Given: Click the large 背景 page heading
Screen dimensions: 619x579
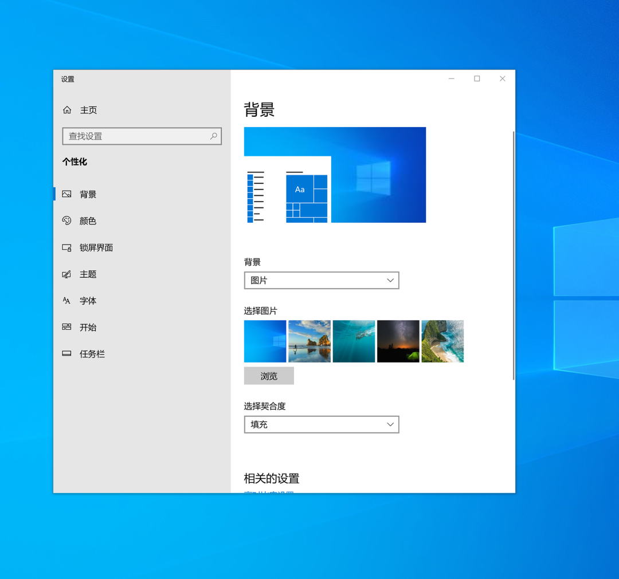Looking at the screenshot, I should pos(259,109).
